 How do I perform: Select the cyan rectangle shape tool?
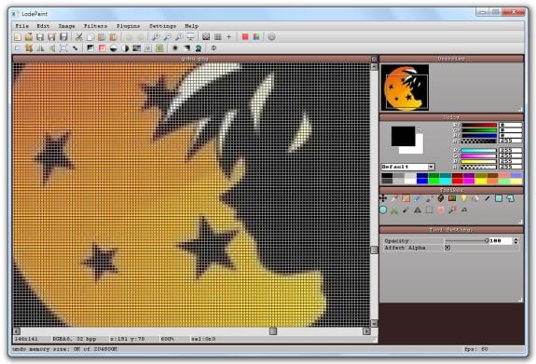[x=499, y=198]
